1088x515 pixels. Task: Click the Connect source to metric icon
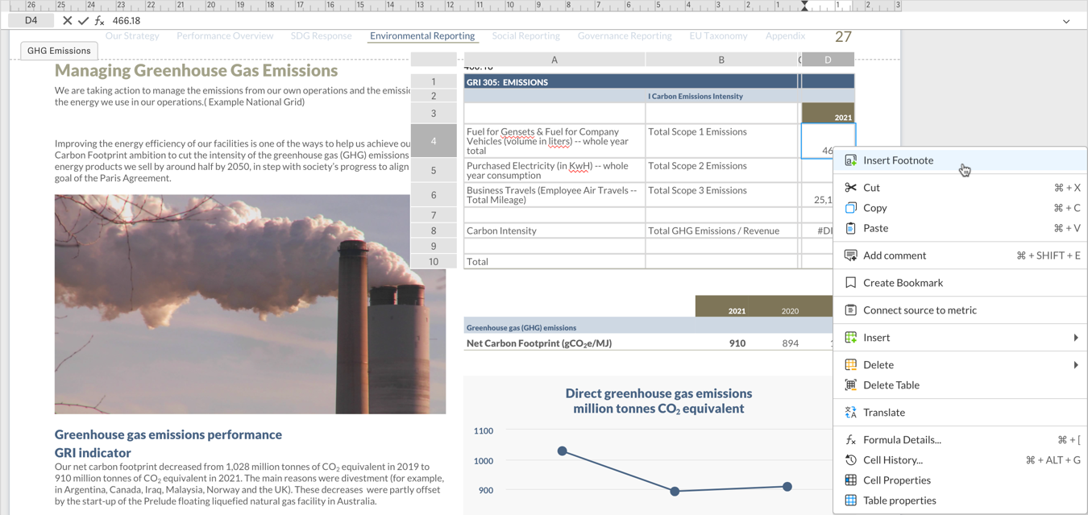click(850, 310)
